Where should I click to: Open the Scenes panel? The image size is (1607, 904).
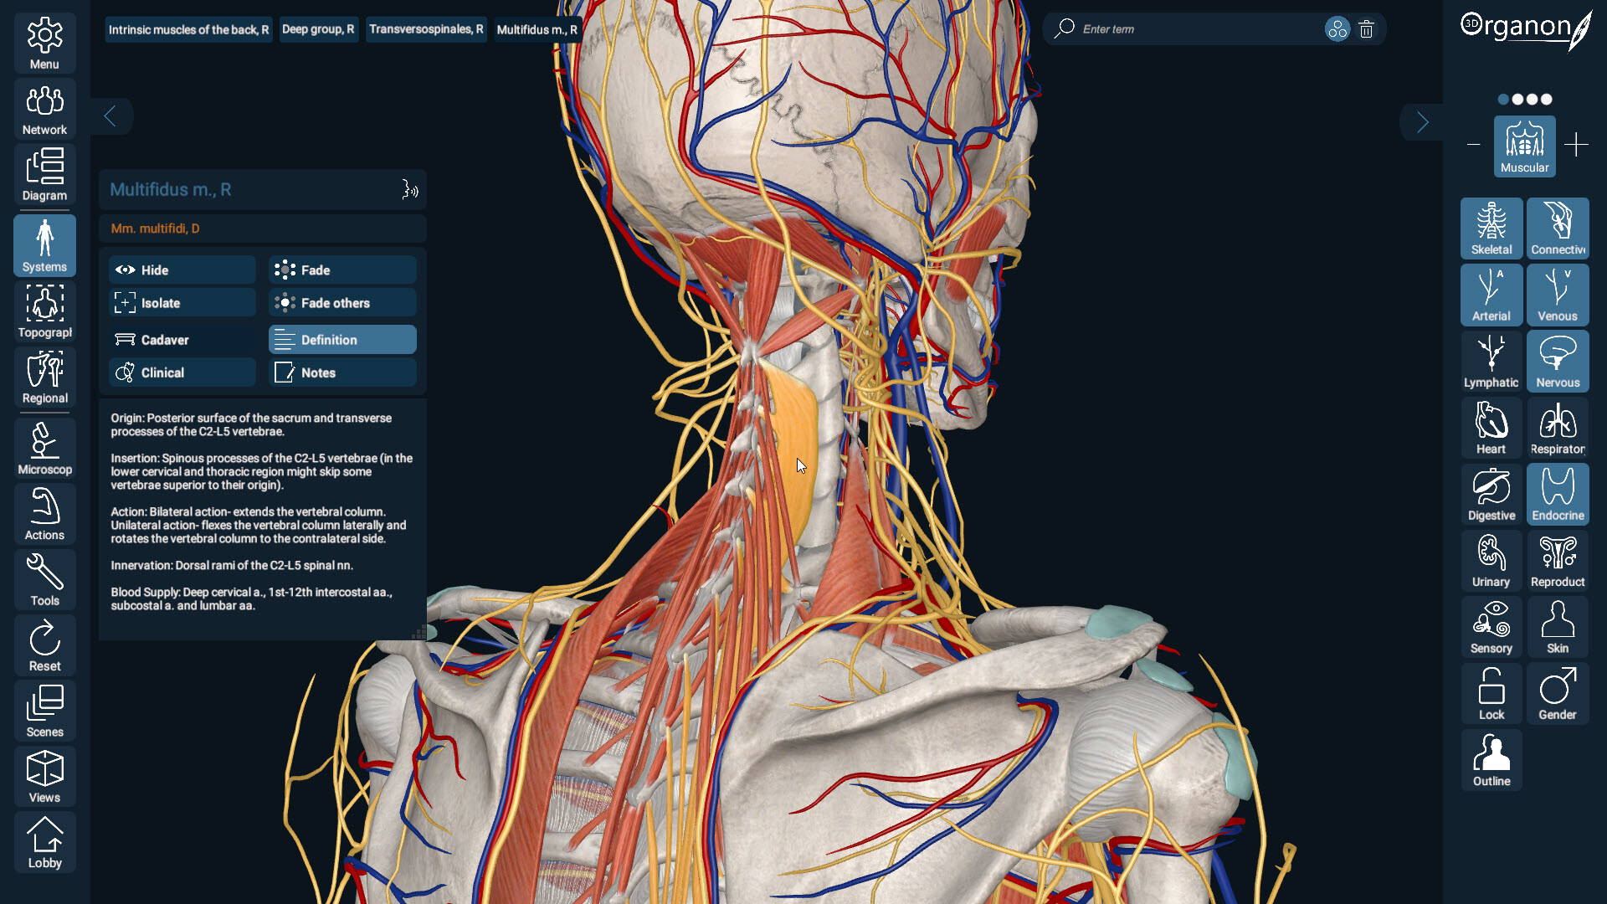point(44,709)
